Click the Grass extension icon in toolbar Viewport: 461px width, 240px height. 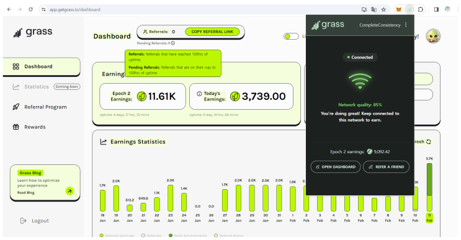[410, 9]
